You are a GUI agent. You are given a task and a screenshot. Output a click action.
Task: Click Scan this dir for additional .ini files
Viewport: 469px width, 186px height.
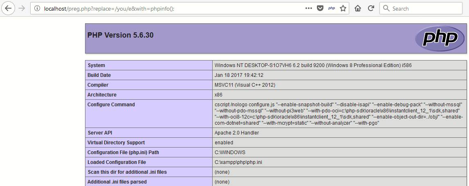click(127, 172)
